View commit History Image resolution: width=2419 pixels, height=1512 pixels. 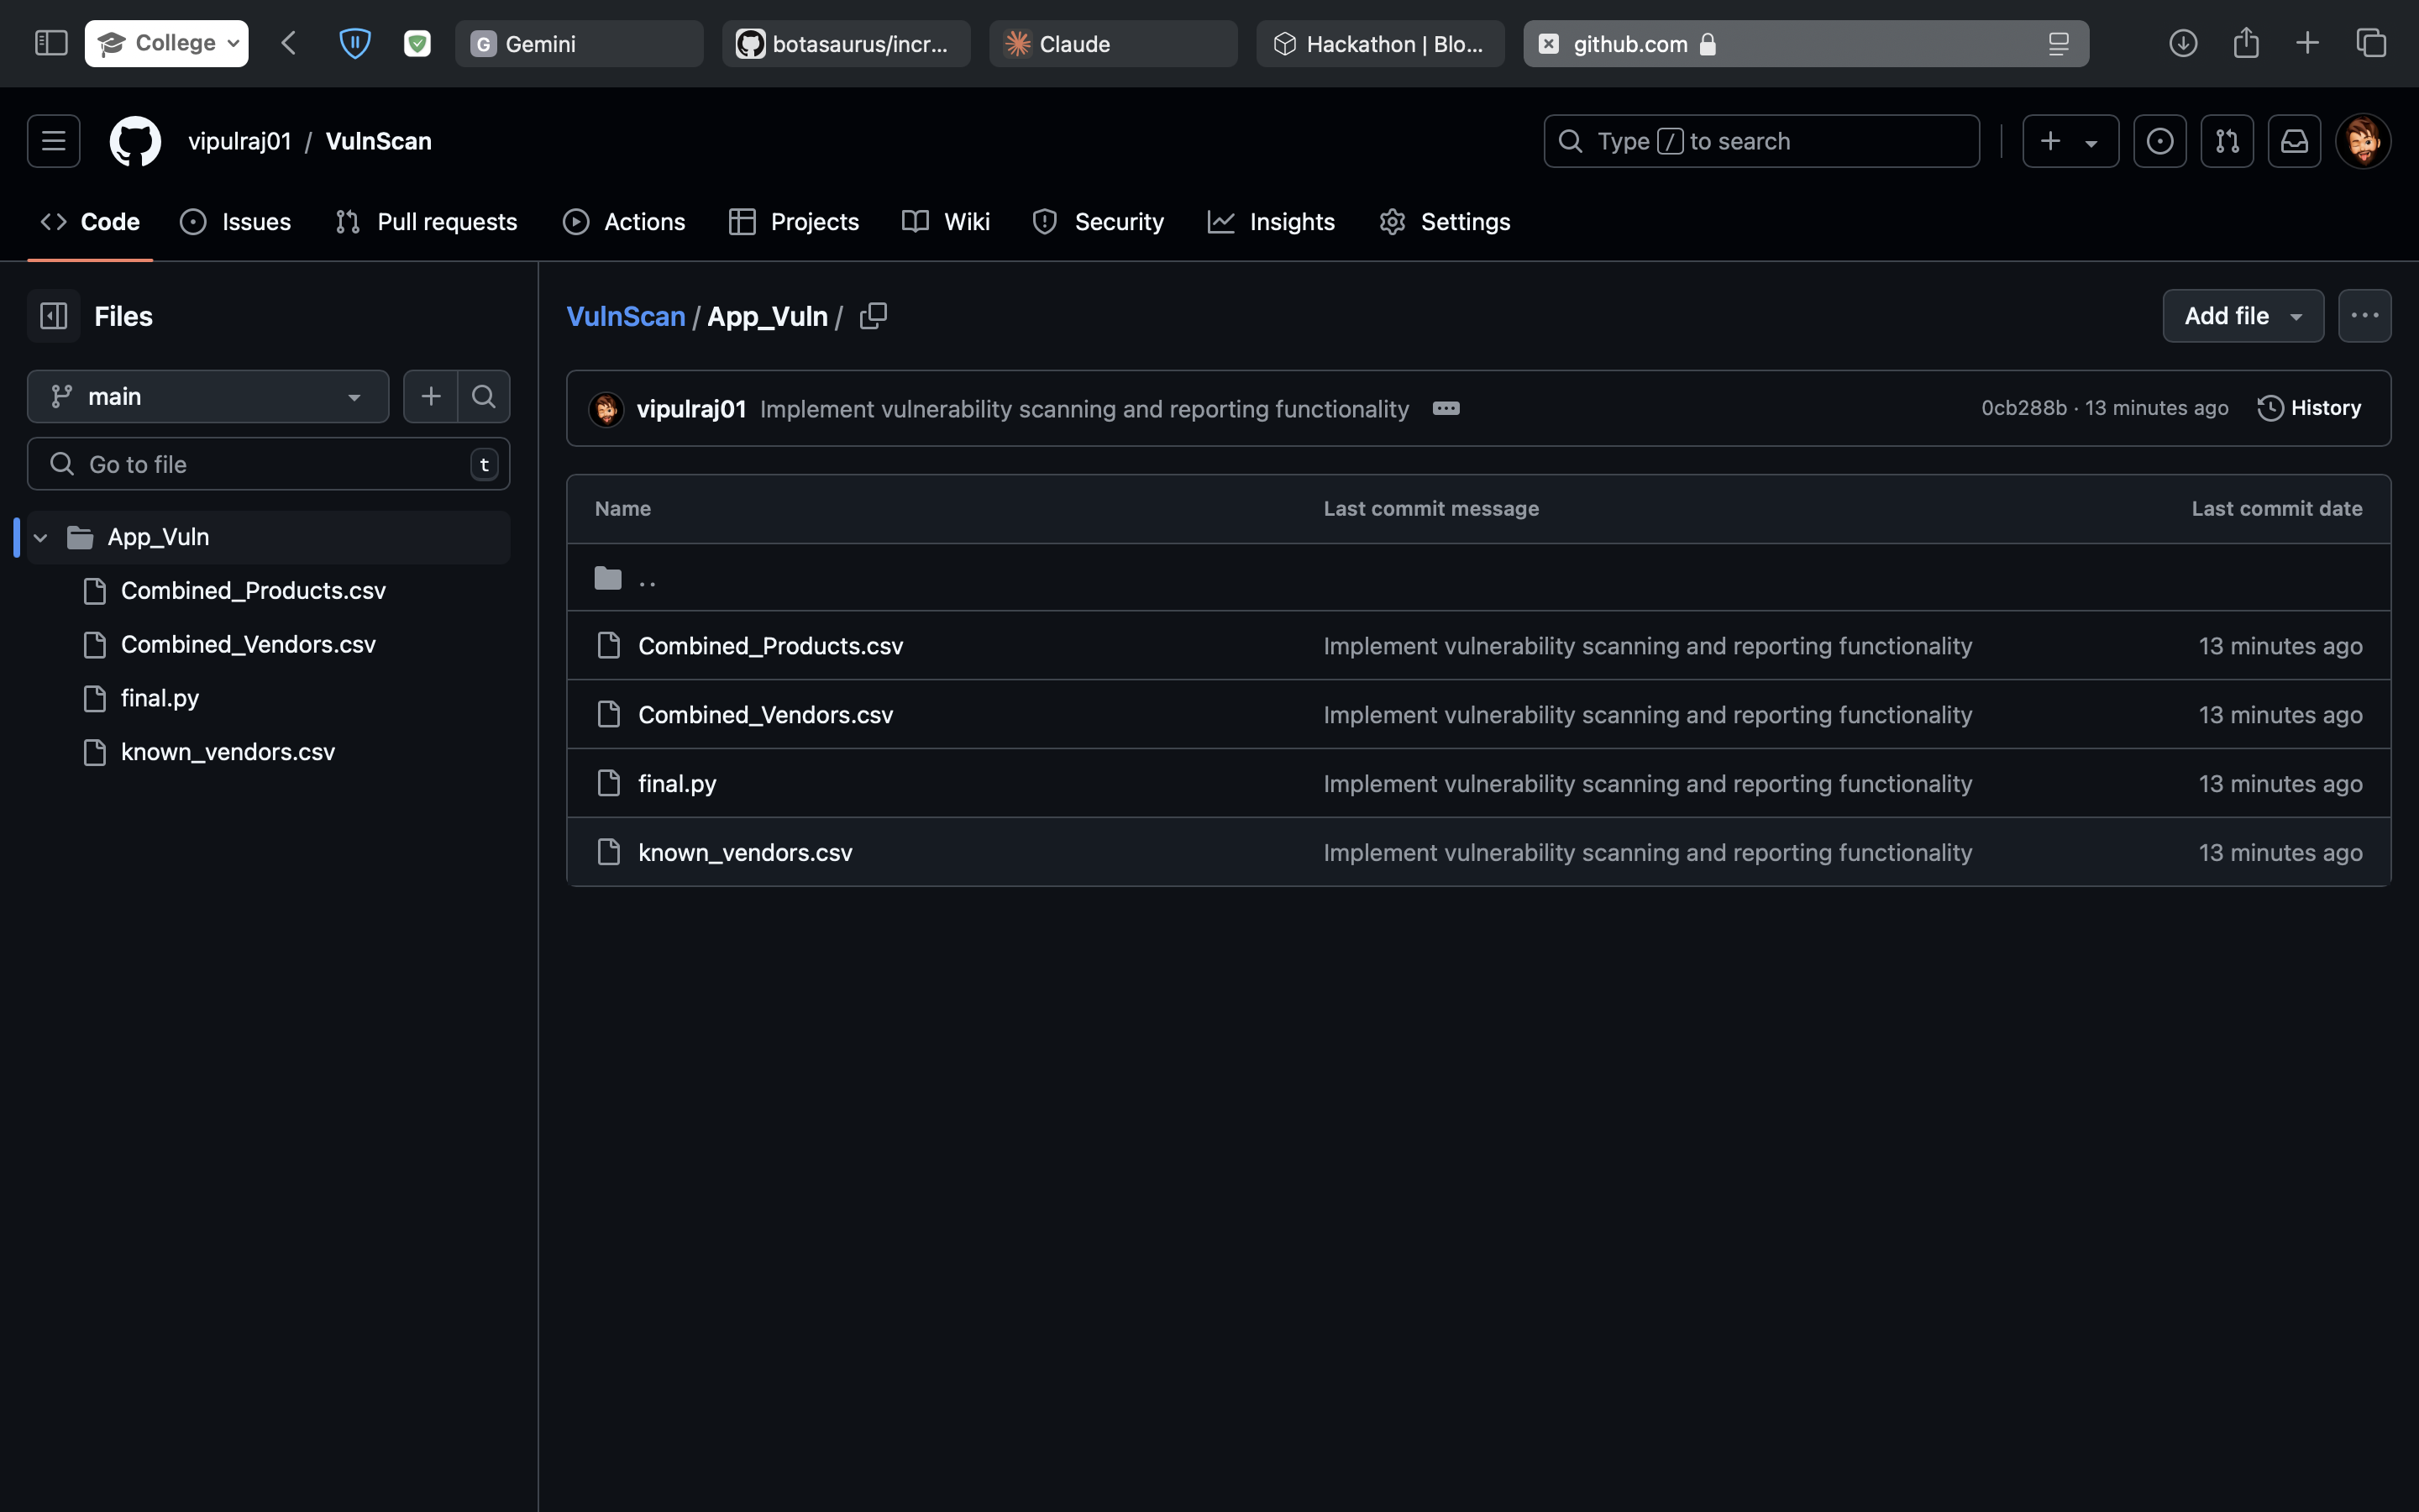point(2309,408)
